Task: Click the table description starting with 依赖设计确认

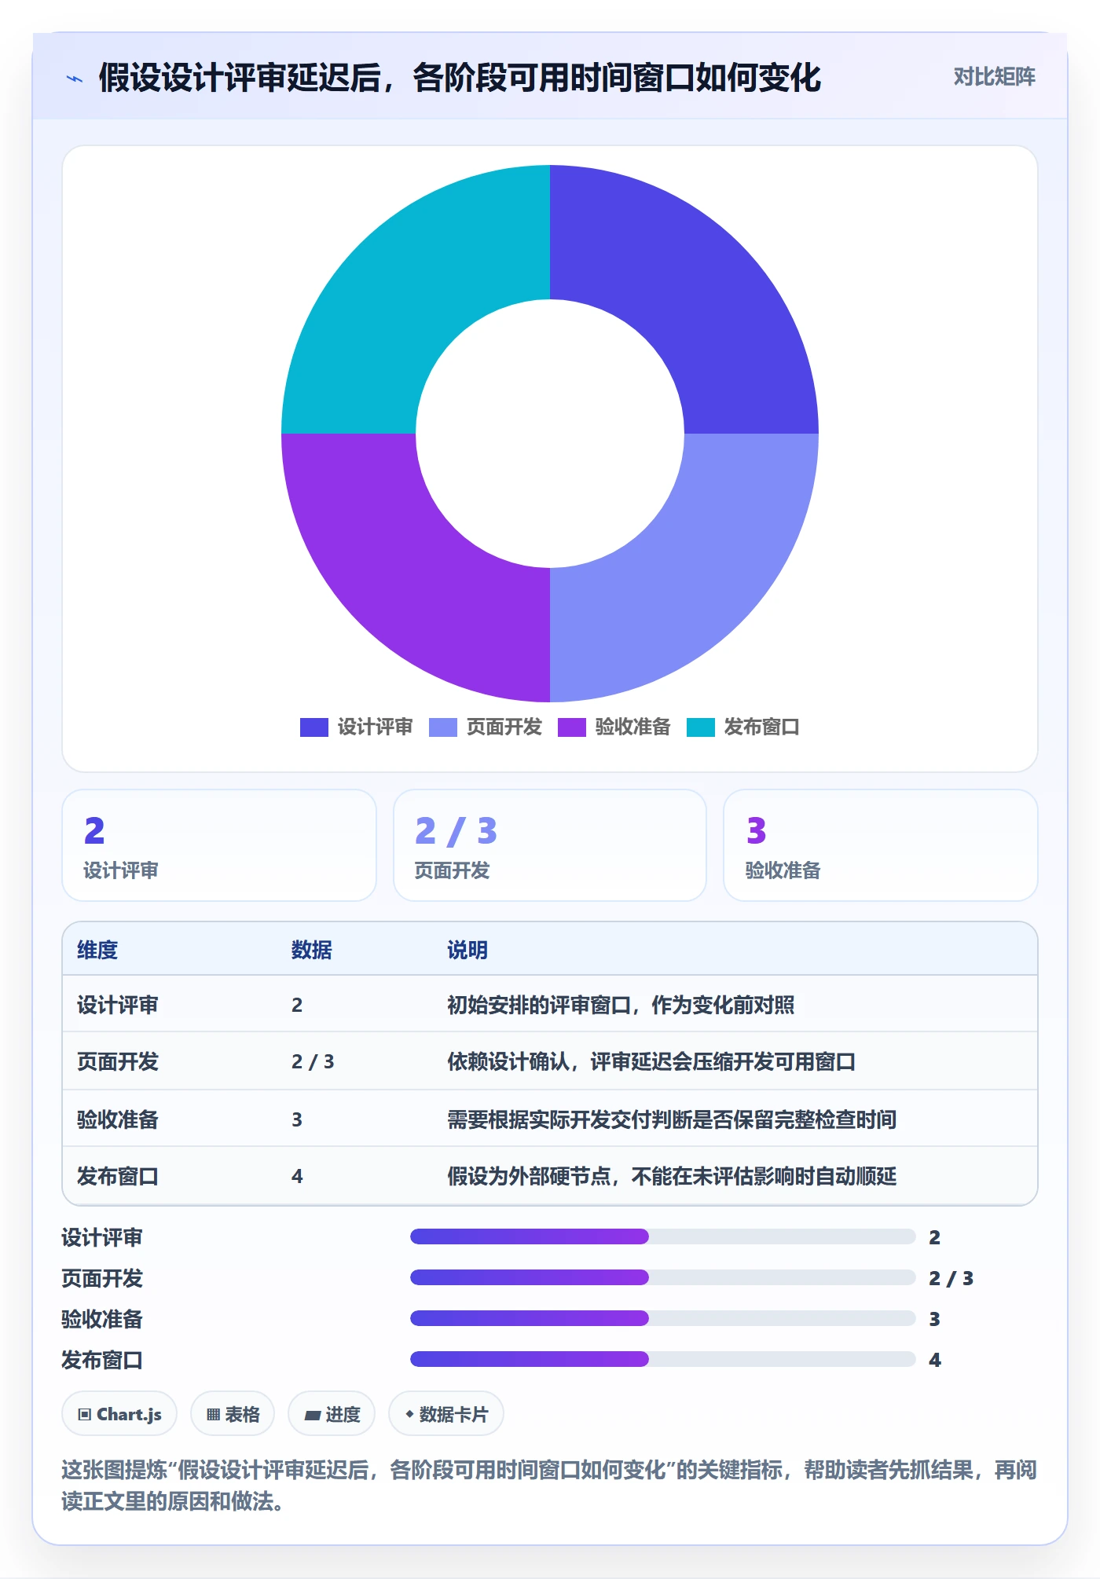Action: (x=651, y=1061)
